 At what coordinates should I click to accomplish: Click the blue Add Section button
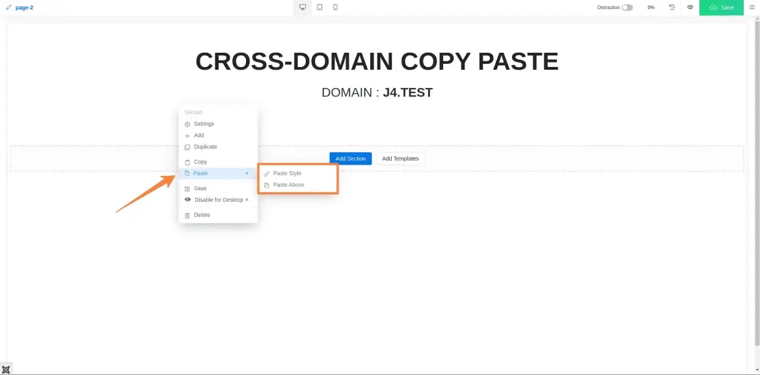coord(351,159)
